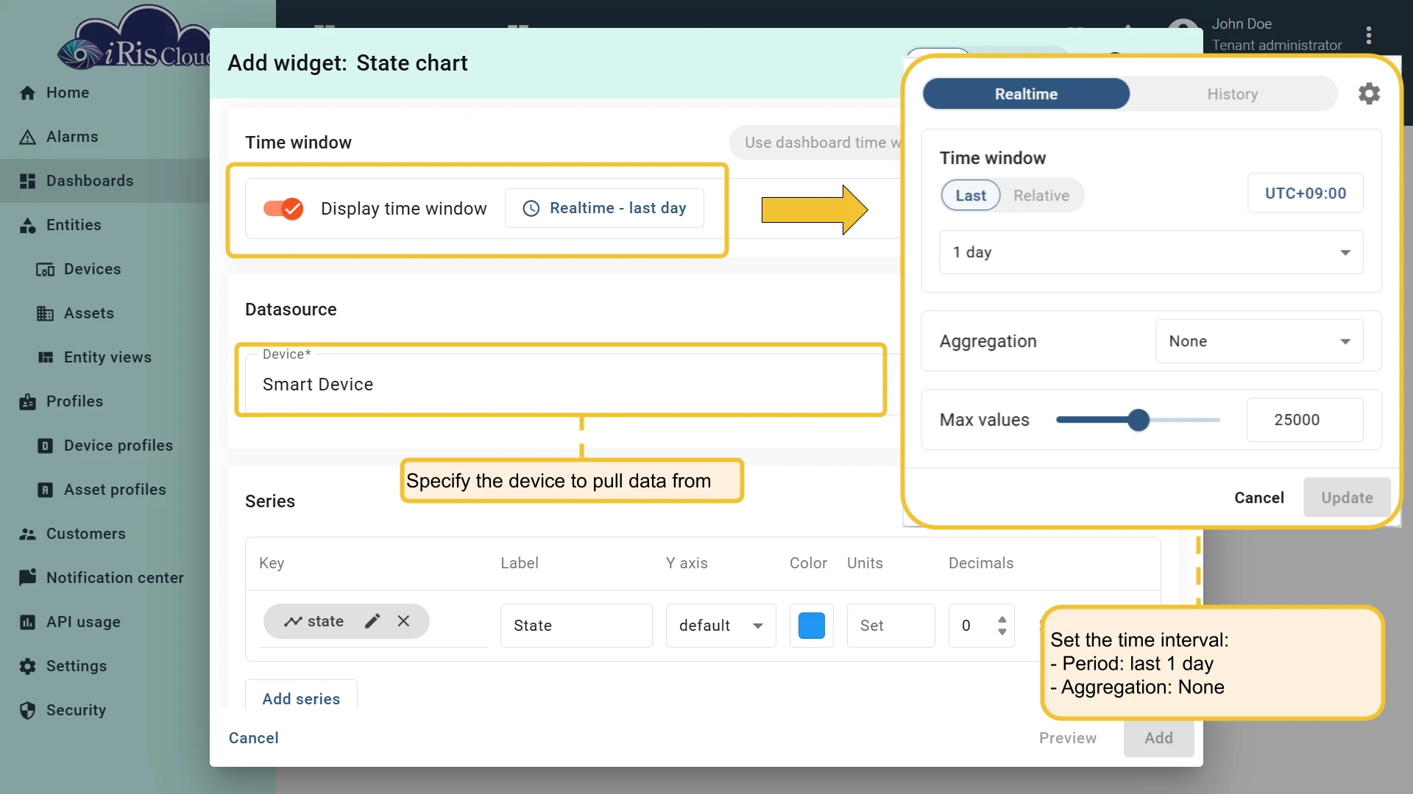
Task: Open the Y axis default dropdown
Action: (x=720, y=626)
